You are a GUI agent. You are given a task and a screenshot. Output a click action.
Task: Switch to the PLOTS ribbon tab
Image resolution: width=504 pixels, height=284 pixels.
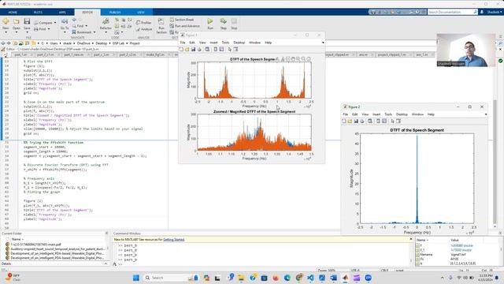click(38, 13)
